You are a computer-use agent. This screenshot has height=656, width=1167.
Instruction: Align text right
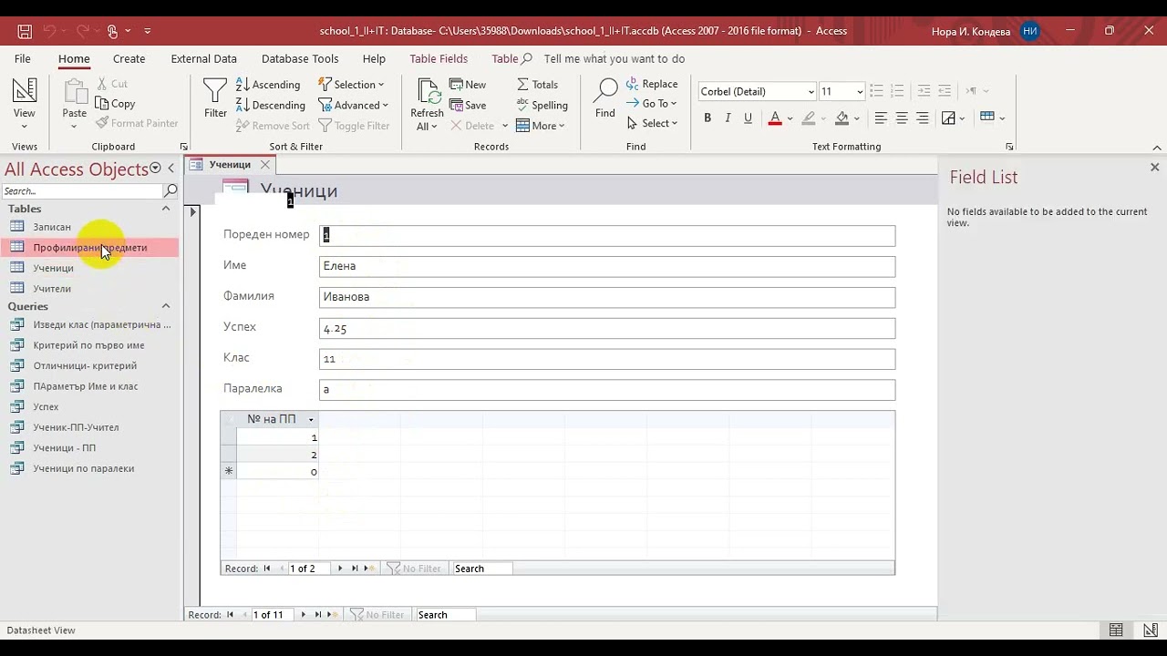click(x=922, y=118)
